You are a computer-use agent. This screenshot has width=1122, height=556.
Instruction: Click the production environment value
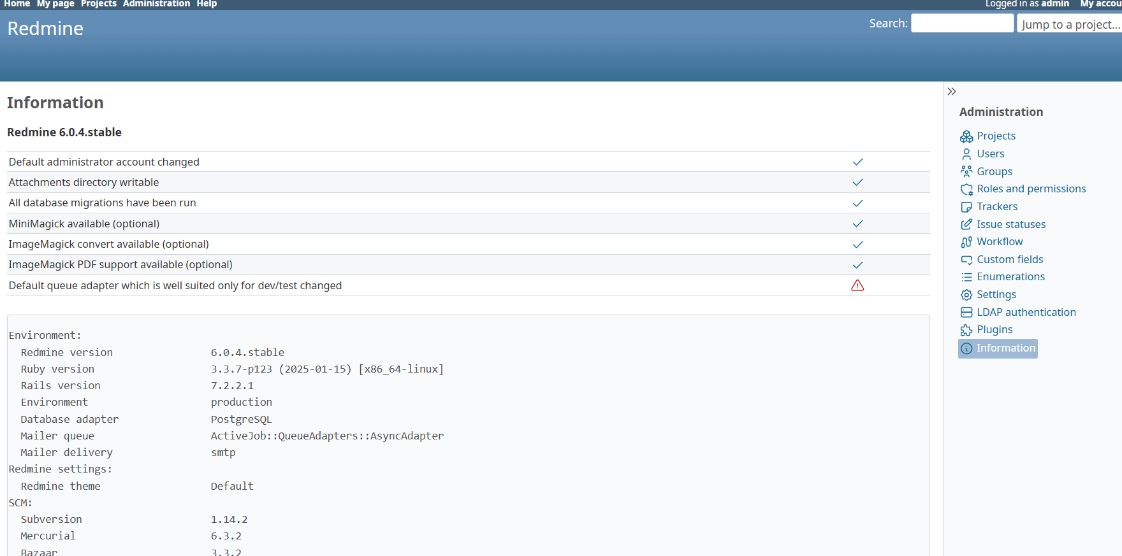tap(241, 403)
